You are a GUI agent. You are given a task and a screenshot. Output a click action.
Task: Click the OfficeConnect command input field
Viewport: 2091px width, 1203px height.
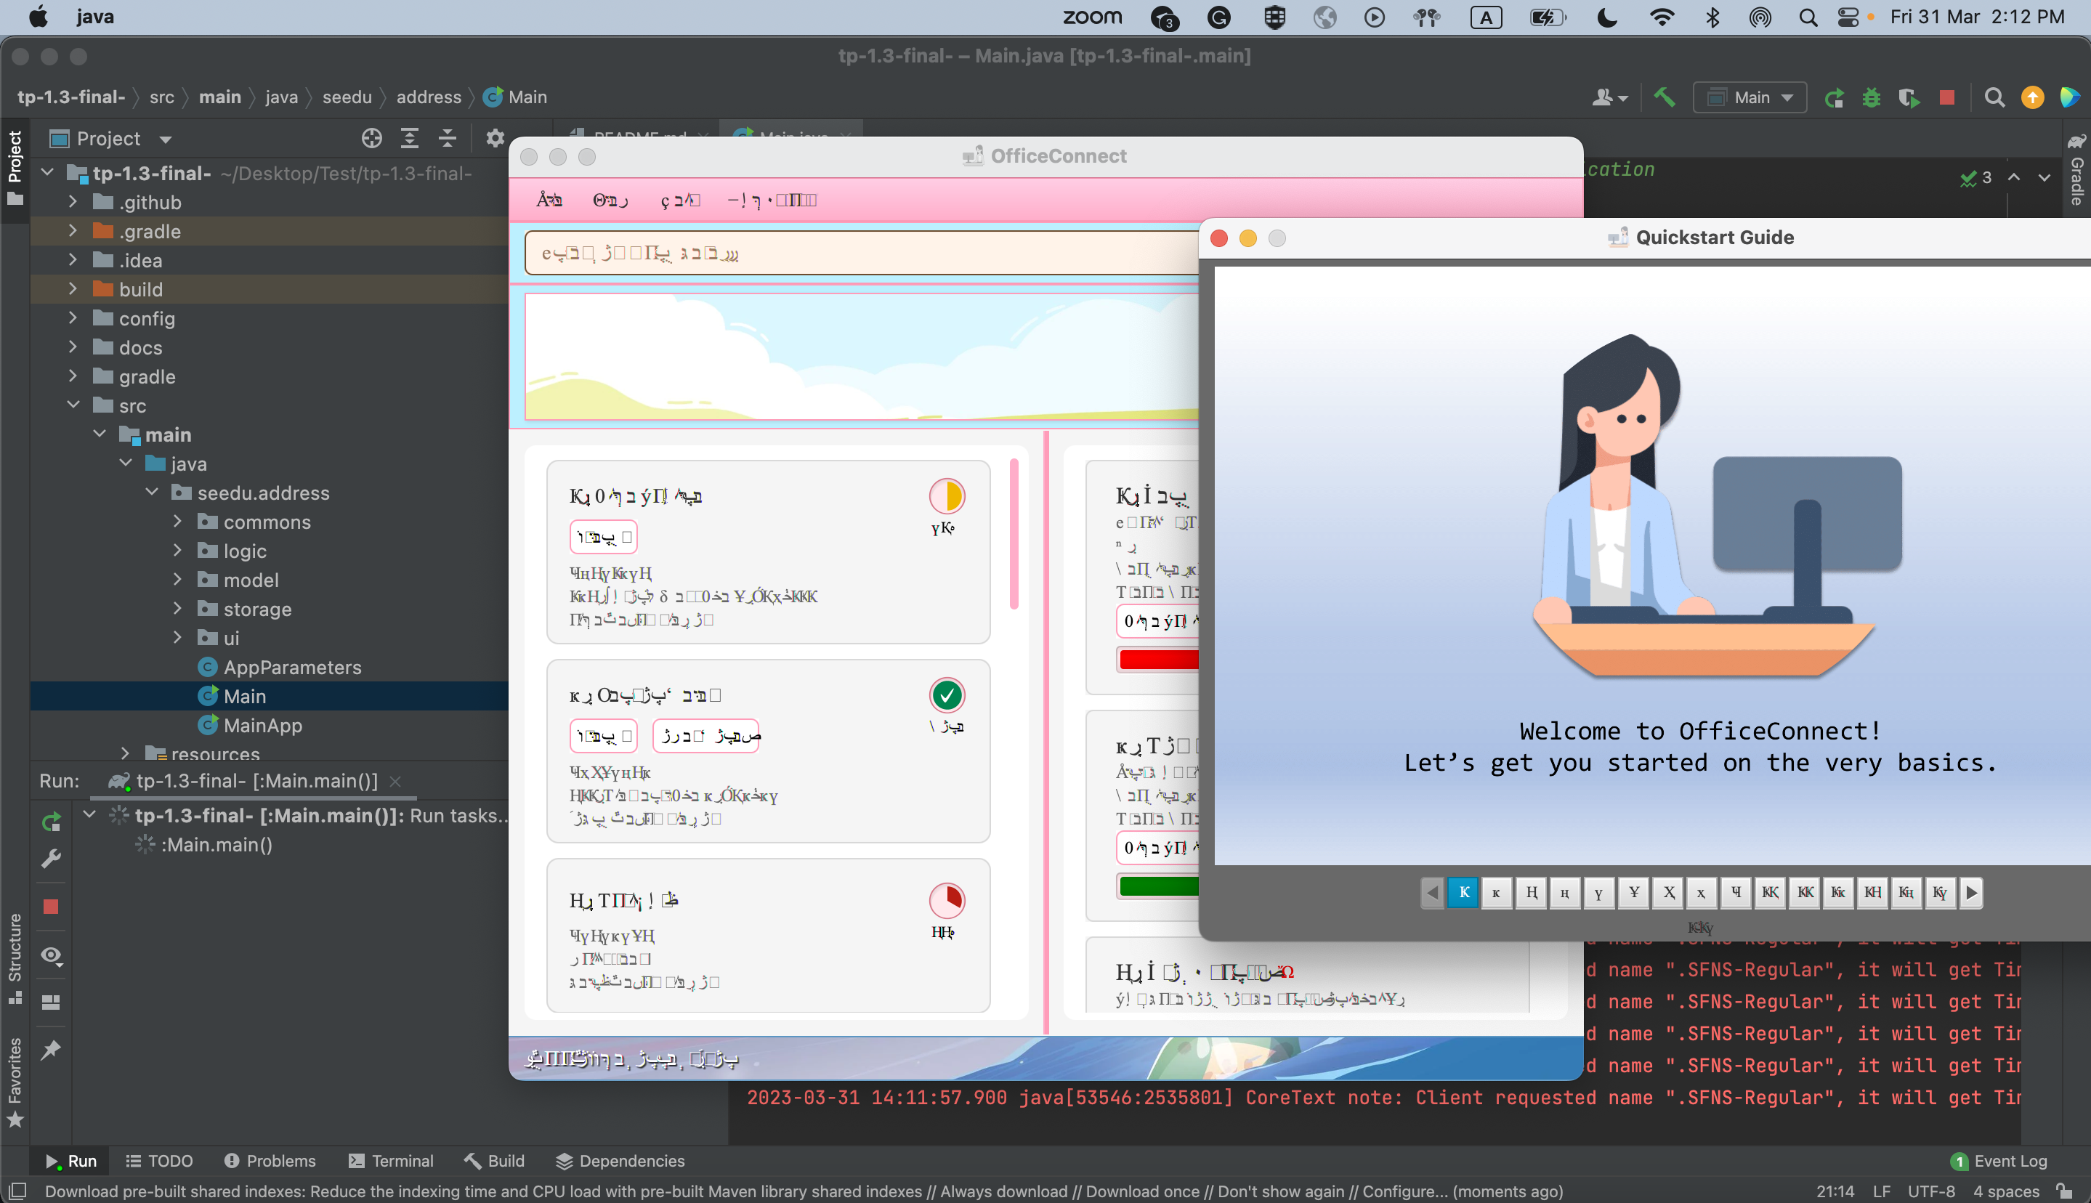860,253
